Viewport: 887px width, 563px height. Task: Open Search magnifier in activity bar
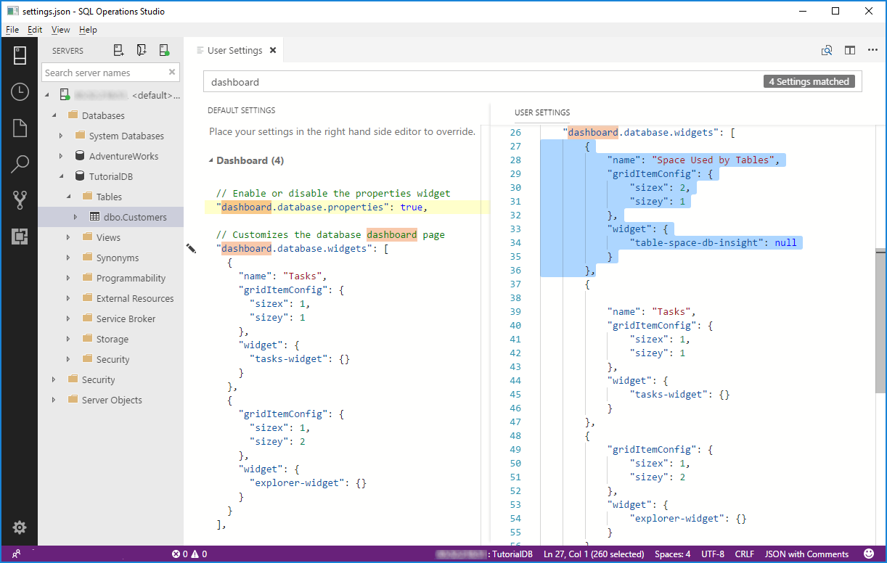pyautogui.click(x=20, y=164)
